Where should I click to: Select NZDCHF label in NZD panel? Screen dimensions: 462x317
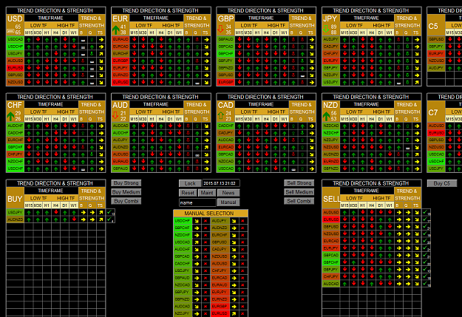pos(331,133)
